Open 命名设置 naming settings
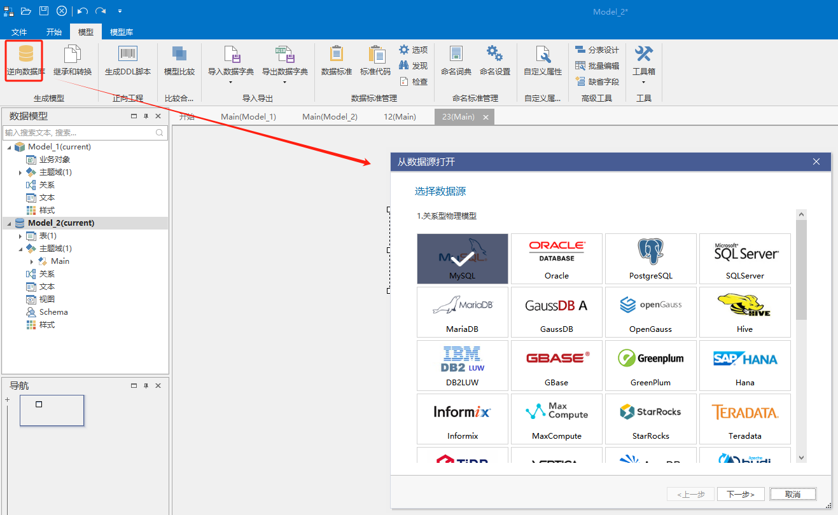The height and width of the screenshot is (515, 838). pos(495,62)
